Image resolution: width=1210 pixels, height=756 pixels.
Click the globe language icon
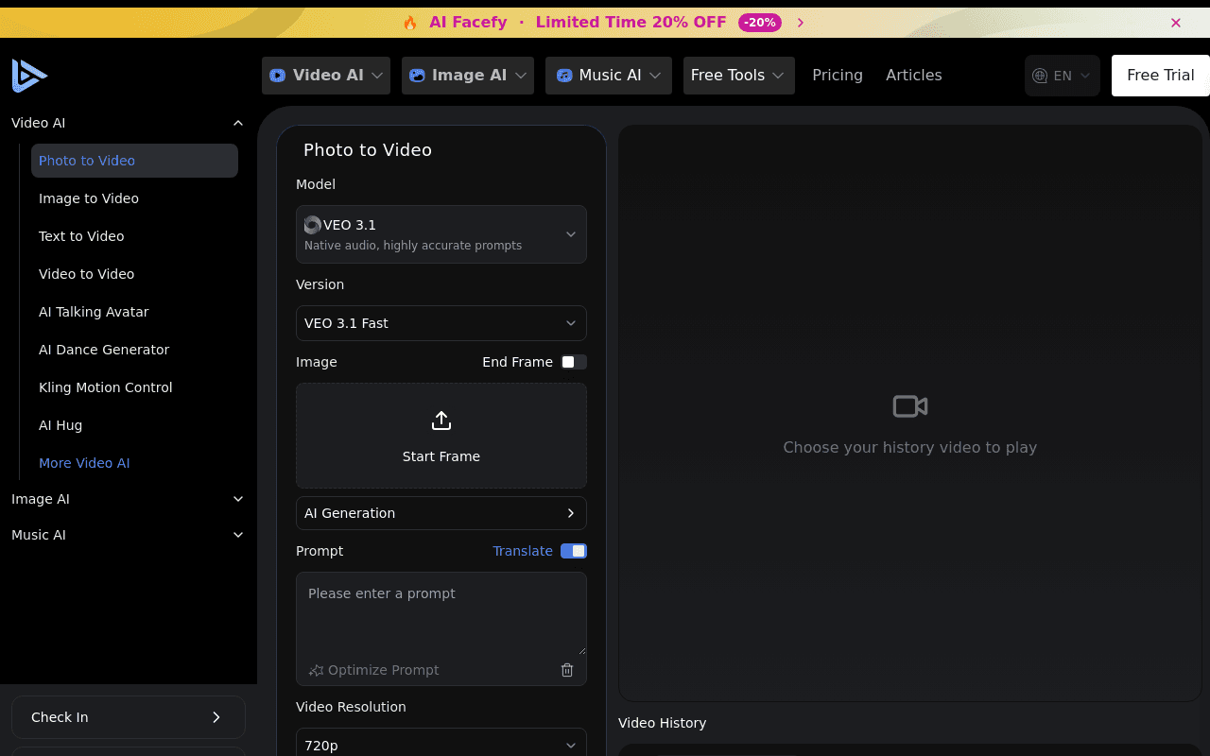coord(1040,76)
